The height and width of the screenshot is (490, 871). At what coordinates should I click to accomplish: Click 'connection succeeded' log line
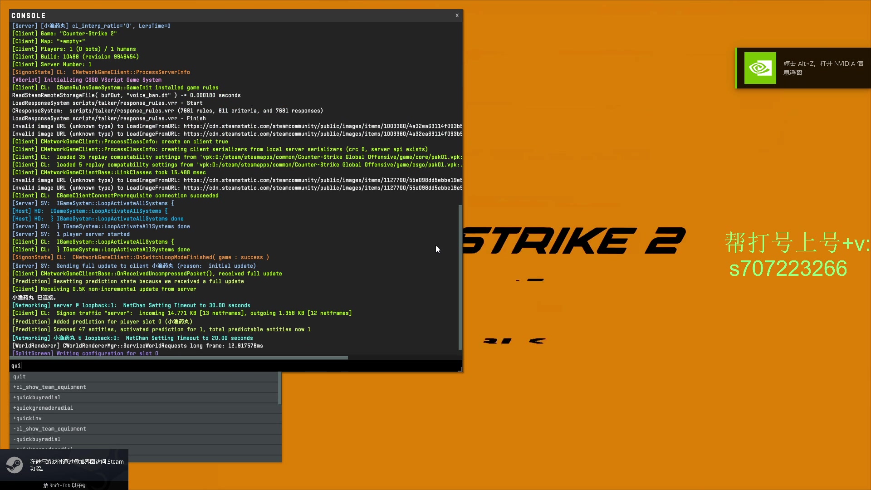115,196
